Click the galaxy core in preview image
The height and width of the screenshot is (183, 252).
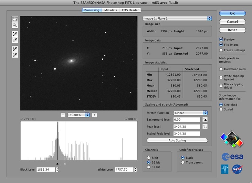click(x=71, y=61)
